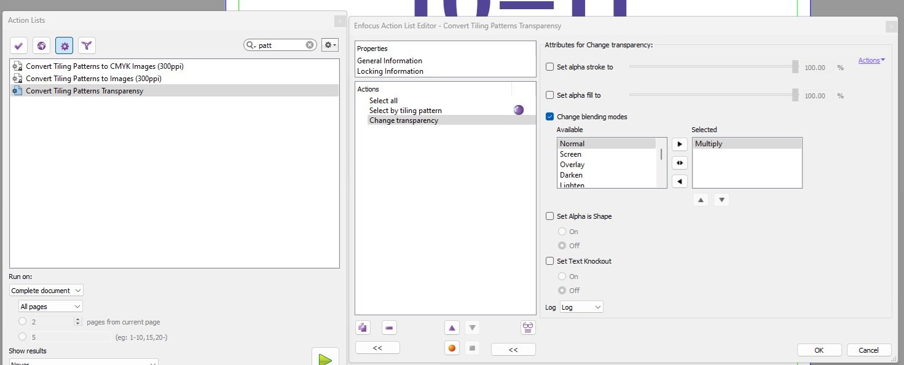The width and height of the screenshot is (904, 365).
Task: Run the action list with the green play button
Action: tap(325, 359)
